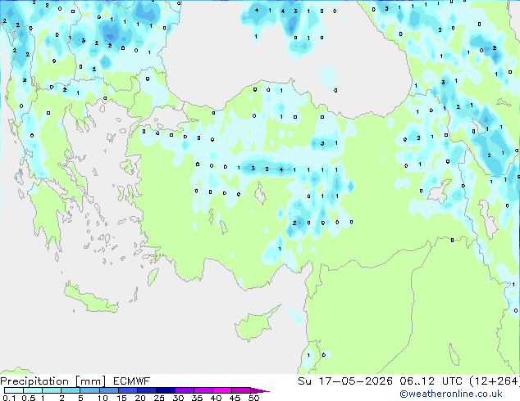Click the legend value '0.5'

point(29,398)
